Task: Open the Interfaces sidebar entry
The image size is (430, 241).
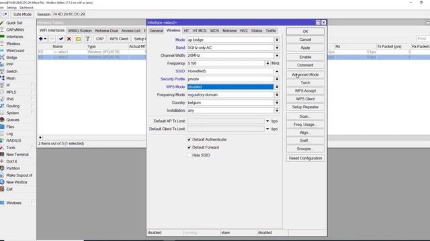Action: tap(15, 37)
